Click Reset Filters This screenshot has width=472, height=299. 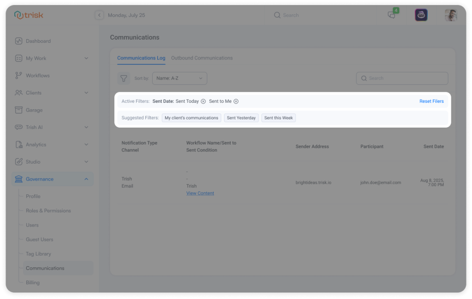tap(431, 101)
